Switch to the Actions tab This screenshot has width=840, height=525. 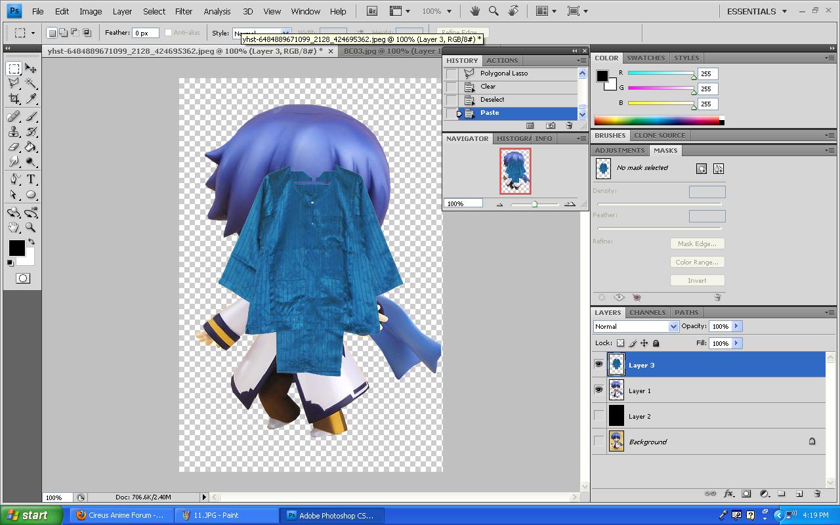pos(502,60)
